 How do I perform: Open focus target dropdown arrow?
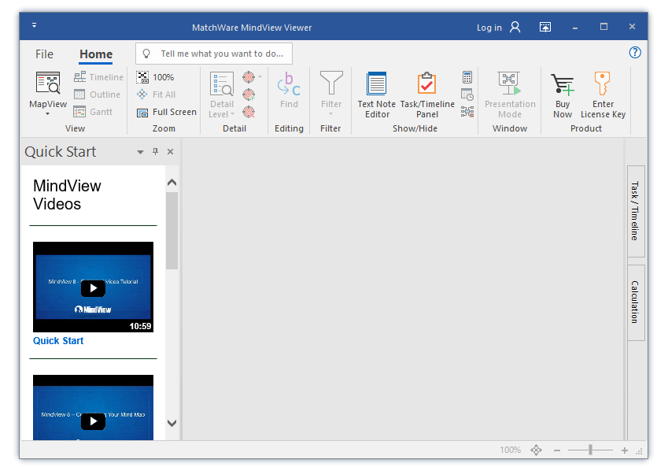pos(260,76)
